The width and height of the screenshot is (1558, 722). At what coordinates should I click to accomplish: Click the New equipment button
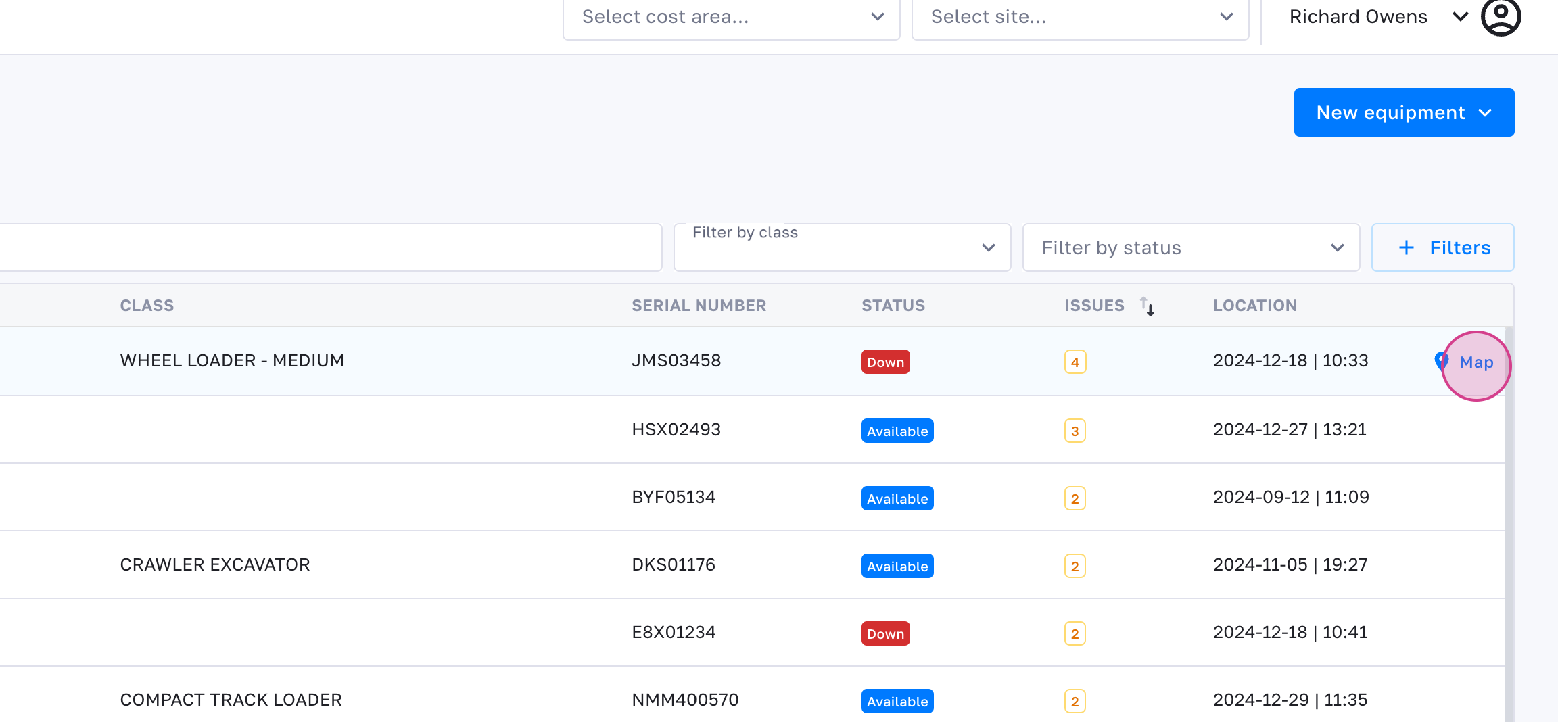1404,112
